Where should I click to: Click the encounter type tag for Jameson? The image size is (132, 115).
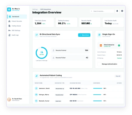tap(60, 89)
